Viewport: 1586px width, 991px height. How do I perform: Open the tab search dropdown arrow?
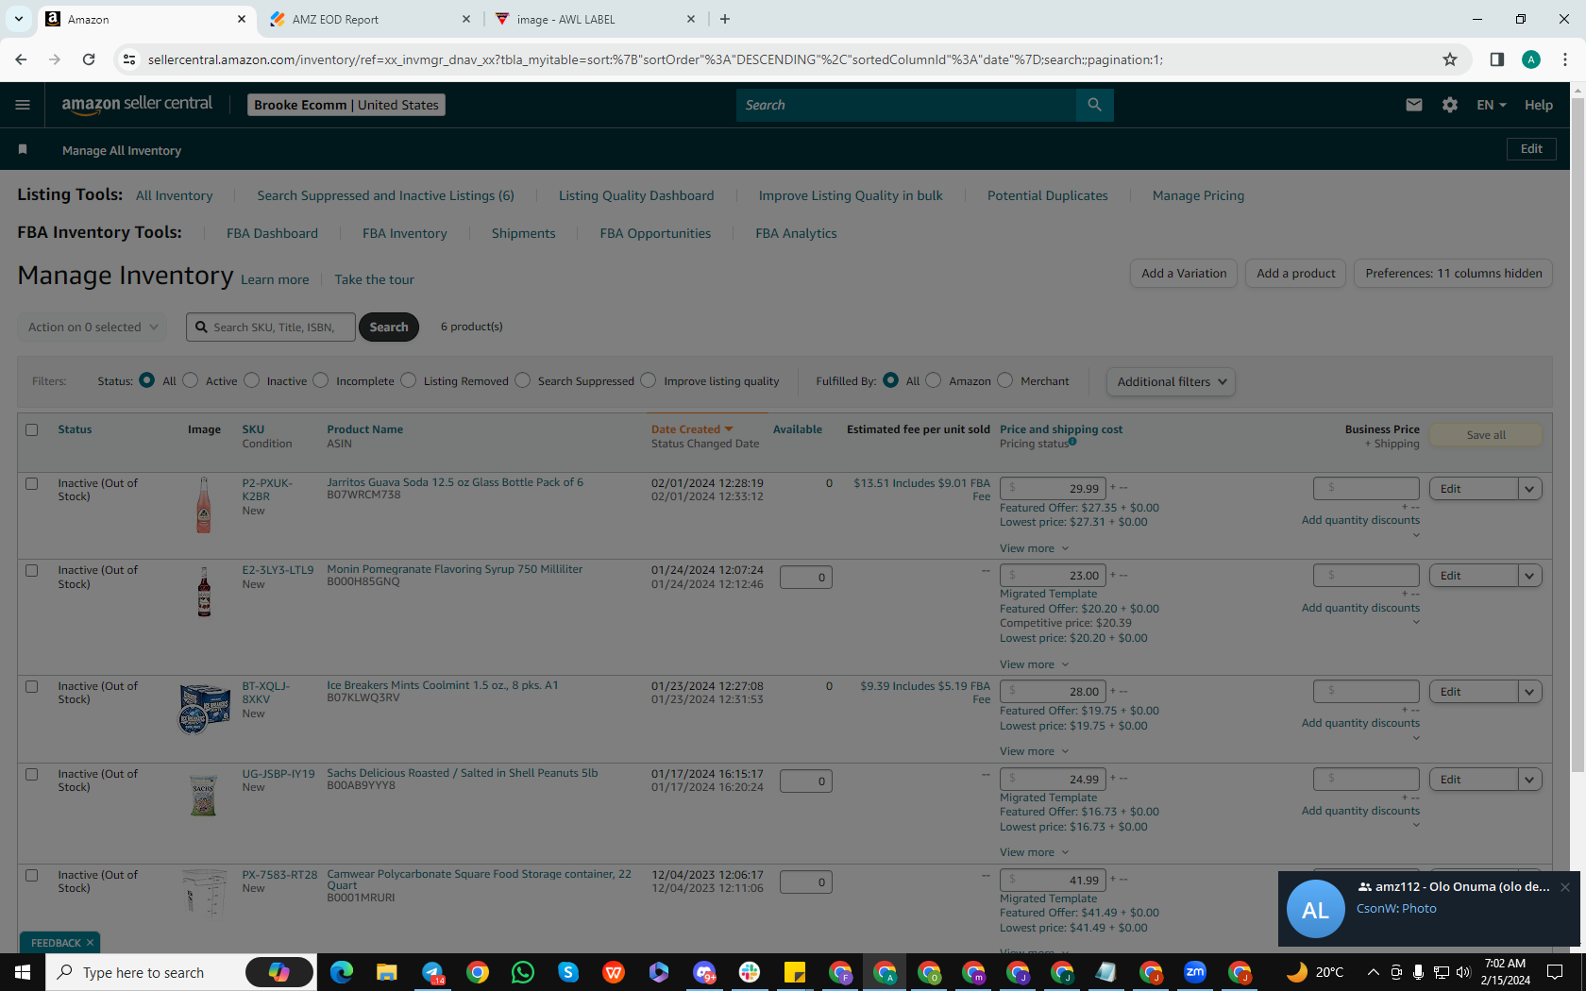(18, 19)
